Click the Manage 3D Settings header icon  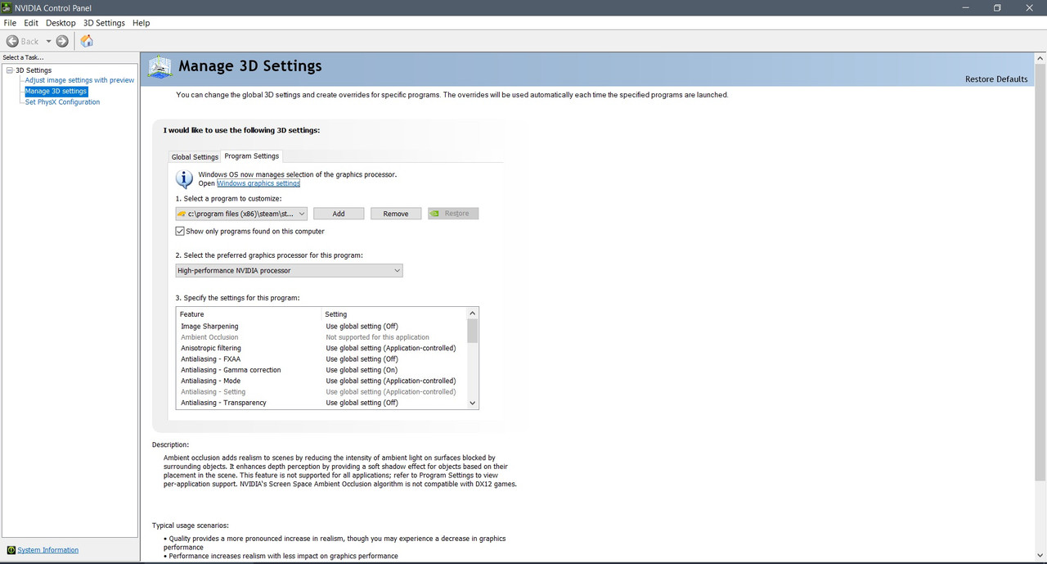[160, 67]
